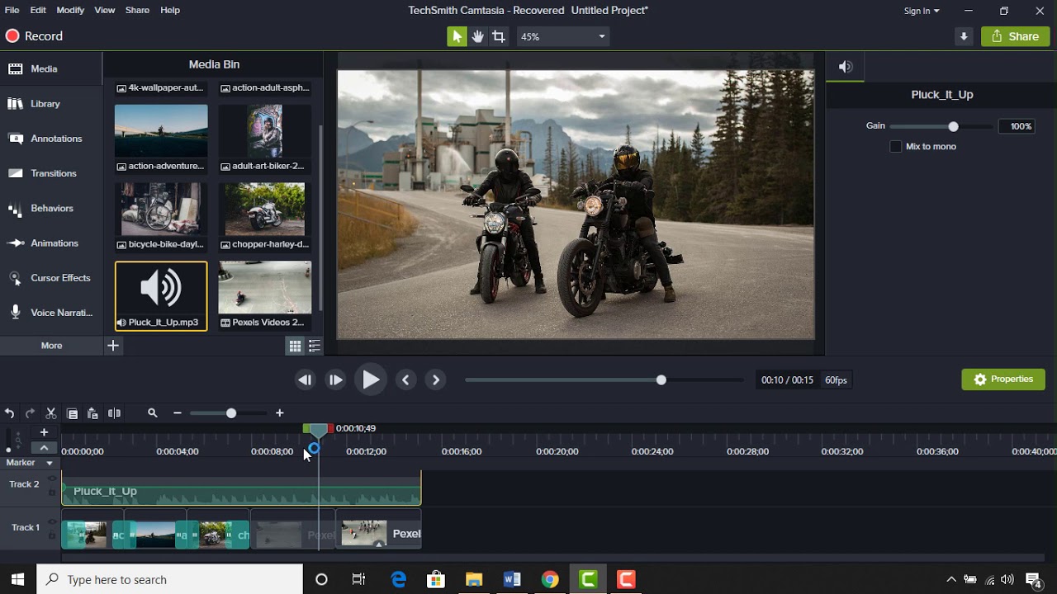The height and width of the screenshot is (594, 1057).
Task: Click the Undo arrow in timeline toolbar
Action: 10,413
